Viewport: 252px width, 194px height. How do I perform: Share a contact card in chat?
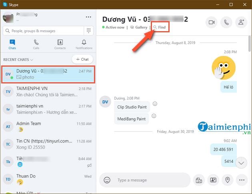[x=213, y=180]
